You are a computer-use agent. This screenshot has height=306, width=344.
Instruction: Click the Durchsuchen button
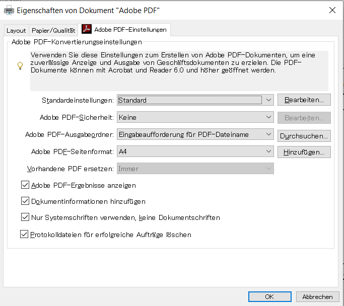click(304, 135)
